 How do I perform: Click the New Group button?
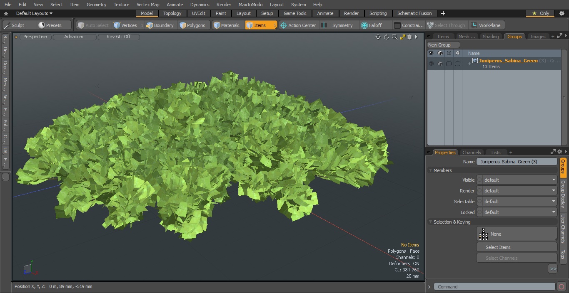tap(443, 45)
